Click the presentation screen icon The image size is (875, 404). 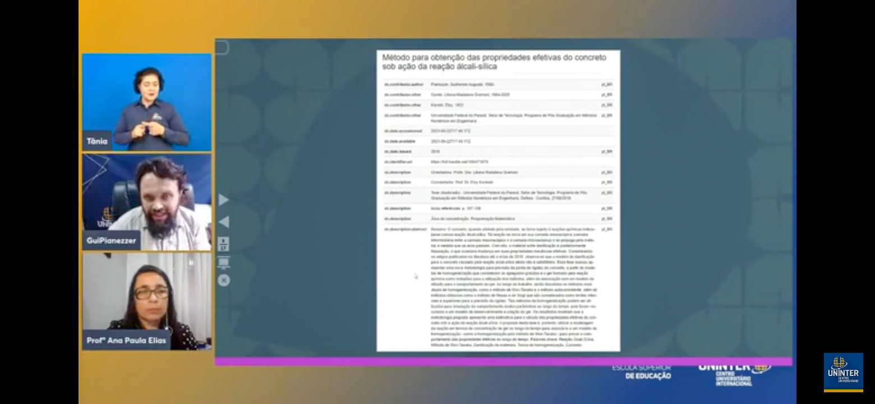click(223, 263)
